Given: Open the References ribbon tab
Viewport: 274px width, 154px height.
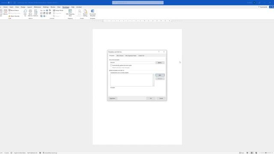Looking at the screenshot, I should (37, 7).
